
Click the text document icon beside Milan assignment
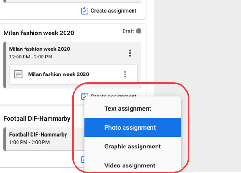click(x=18, y=74)
